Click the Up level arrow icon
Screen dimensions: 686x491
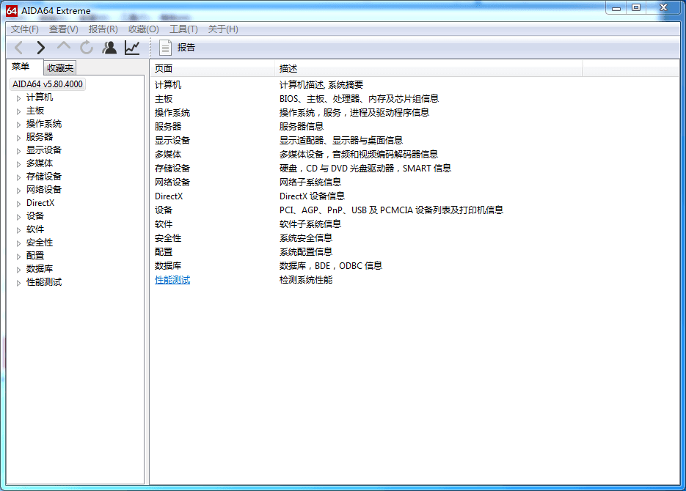click(x=64, y=48)
